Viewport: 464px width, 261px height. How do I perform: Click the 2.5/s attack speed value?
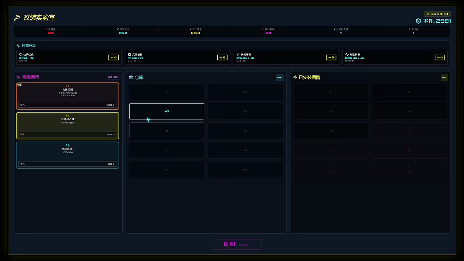pos(196,33)
